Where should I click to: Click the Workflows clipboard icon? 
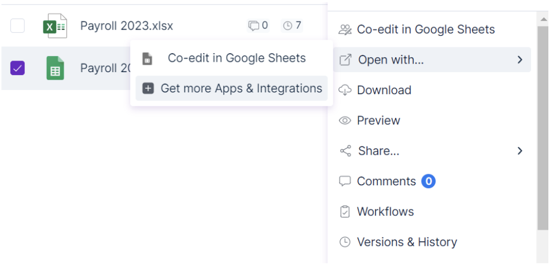(x=345, y=212)
